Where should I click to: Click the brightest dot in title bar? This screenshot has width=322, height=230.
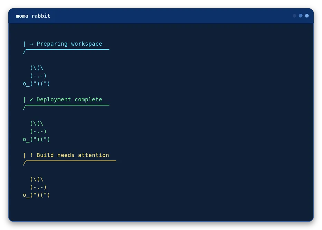307,16
